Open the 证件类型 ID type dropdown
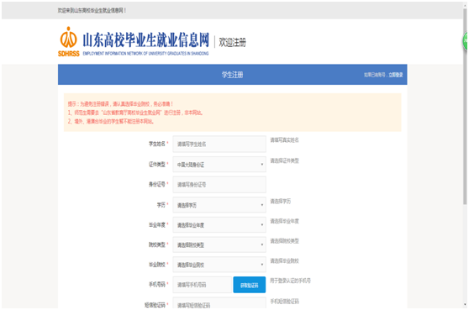Viewport: 469px width, 310px height. pos(219,165)
